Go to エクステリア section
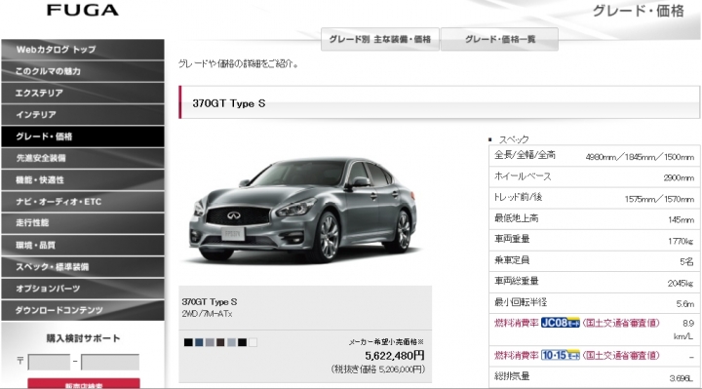 [x=83, y=94]
